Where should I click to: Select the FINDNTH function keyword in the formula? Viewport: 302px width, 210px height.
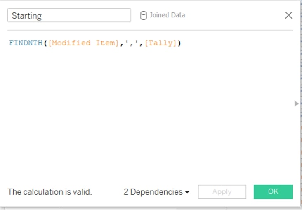pos(26,43)
